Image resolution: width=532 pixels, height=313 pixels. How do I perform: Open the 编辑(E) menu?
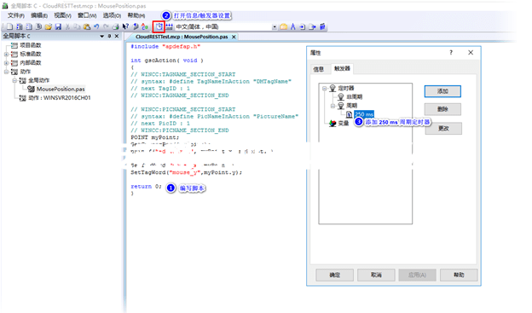click(x=39, y=15)
